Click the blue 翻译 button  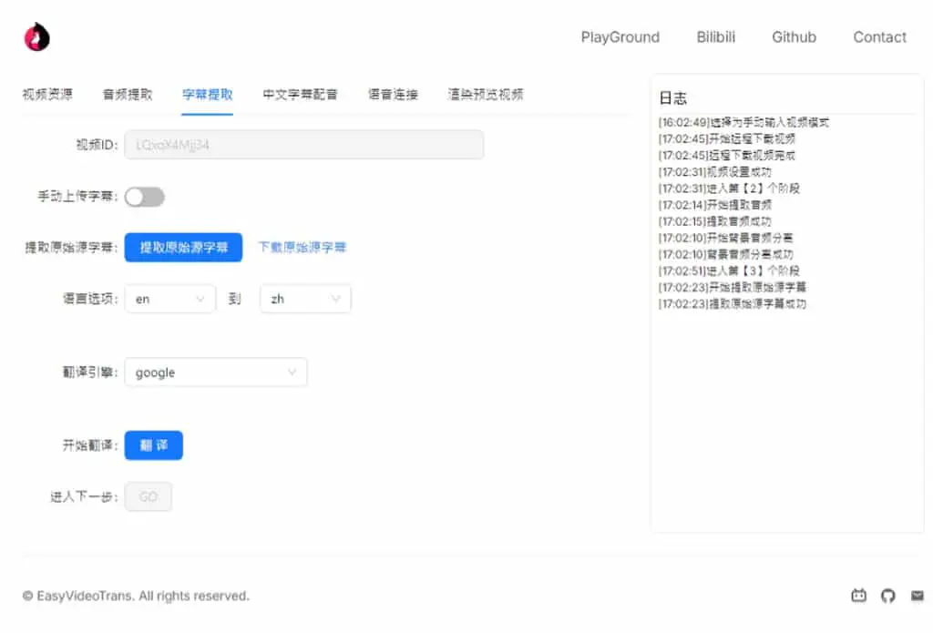click(x=153, y=445)
